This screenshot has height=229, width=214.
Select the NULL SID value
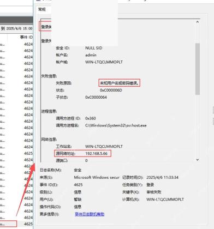[x=94, y=48]
